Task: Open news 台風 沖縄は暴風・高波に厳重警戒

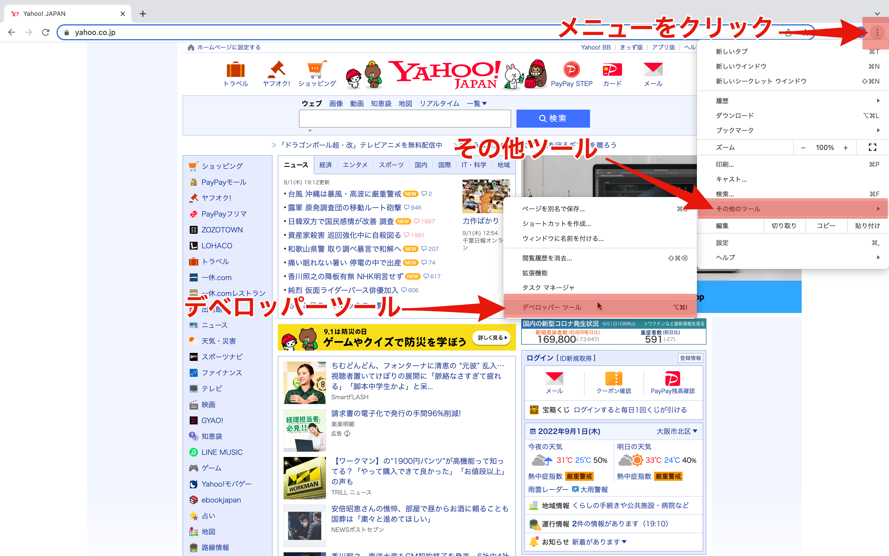Action: pyautogui.click(x=344, y=194)
